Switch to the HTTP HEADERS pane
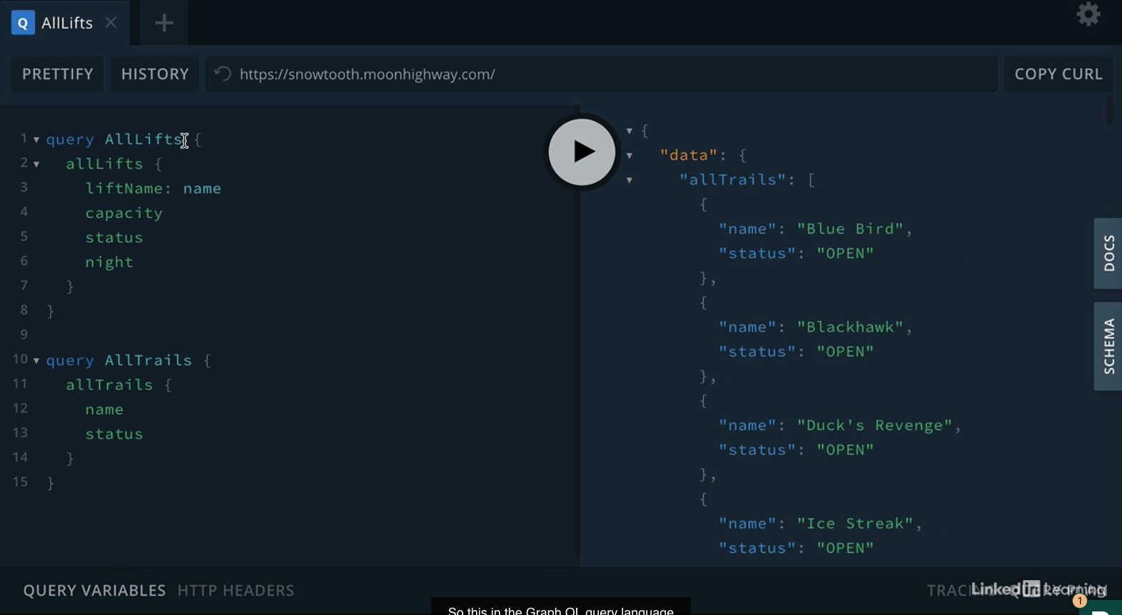Image resolution: width=1122 pixels, height=615 pixels. [236, 591]
